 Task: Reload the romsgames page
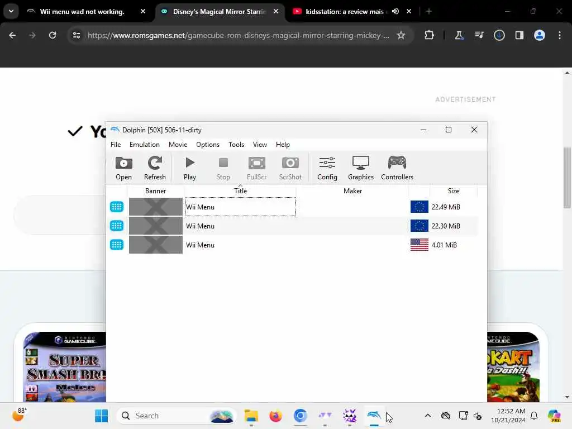pos(53,35)
